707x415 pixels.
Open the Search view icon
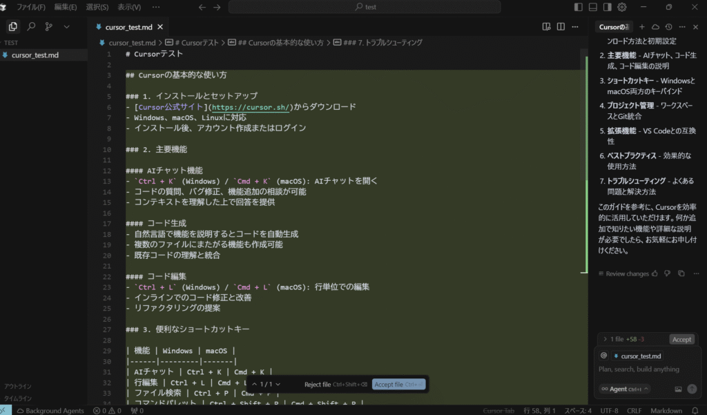click(31, 27)
